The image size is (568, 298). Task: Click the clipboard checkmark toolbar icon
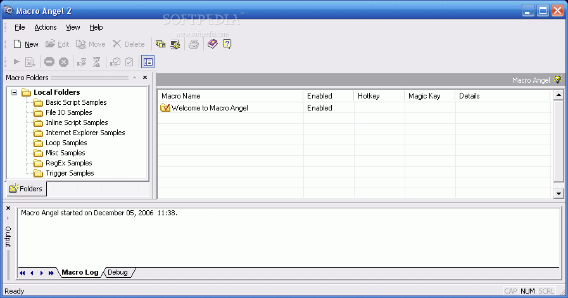[x=129, y=62]
